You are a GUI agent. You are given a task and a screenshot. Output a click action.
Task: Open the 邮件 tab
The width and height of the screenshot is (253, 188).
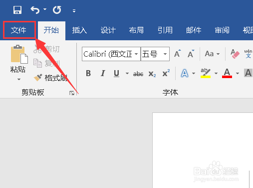(x=194, y=30)
